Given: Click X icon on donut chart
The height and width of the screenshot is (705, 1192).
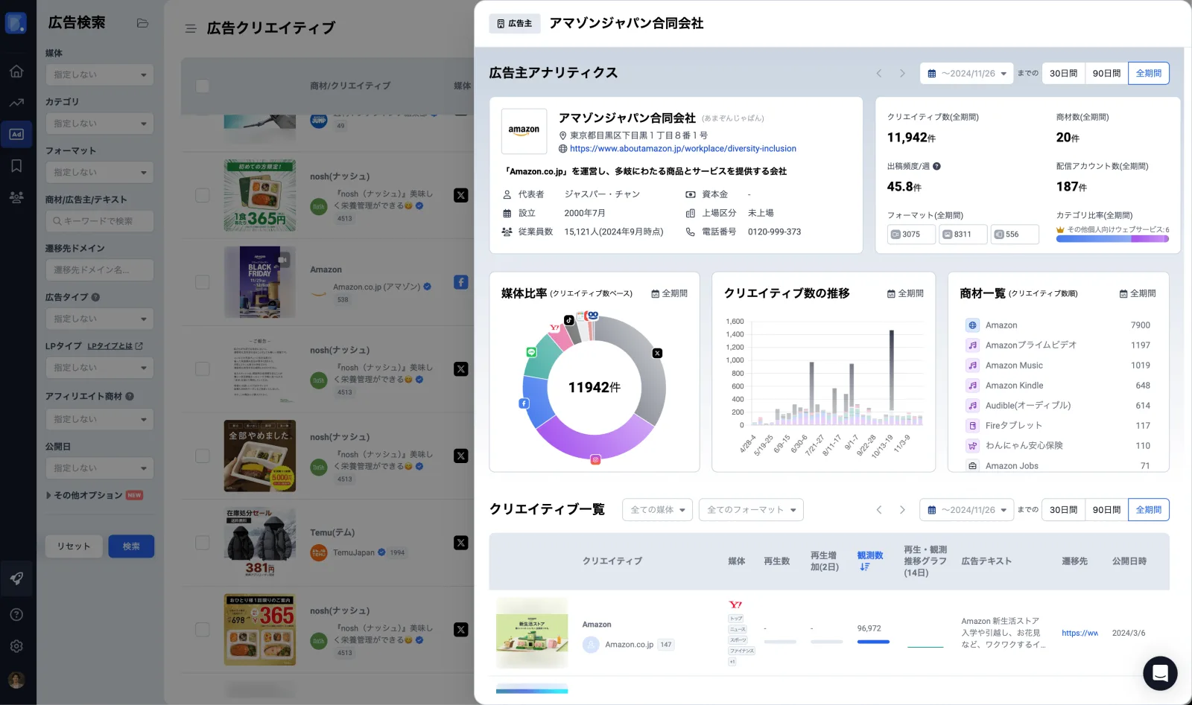Looking at the screenshot, I should tap(657, 354).
